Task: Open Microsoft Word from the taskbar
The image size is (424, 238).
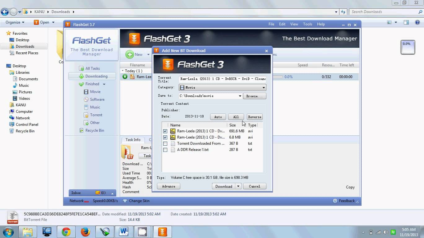Action: pos(124,232)
